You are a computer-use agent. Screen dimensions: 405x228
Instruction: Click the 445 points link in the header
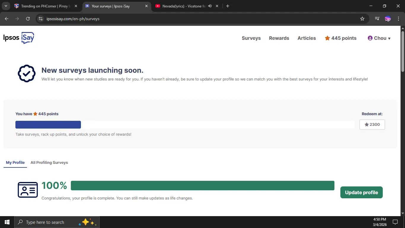coord(341,38)
